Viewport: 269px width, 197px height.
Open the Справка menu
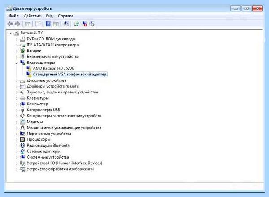coord(65,16)
